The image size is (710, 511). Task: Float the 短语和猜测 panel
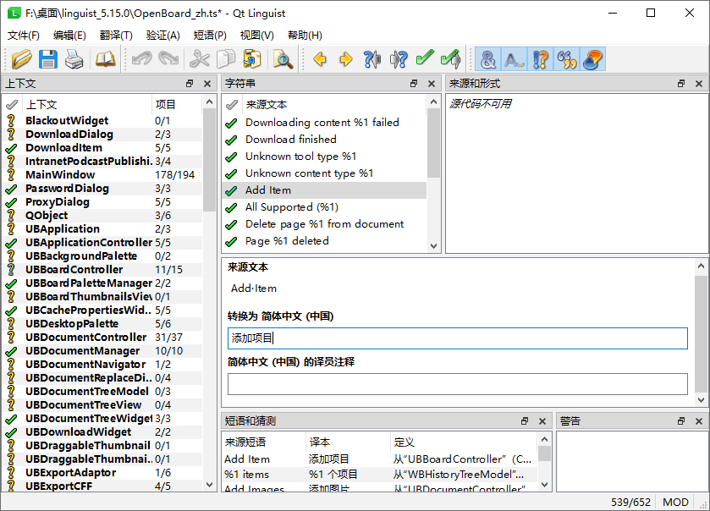click(x=525, y=421)
